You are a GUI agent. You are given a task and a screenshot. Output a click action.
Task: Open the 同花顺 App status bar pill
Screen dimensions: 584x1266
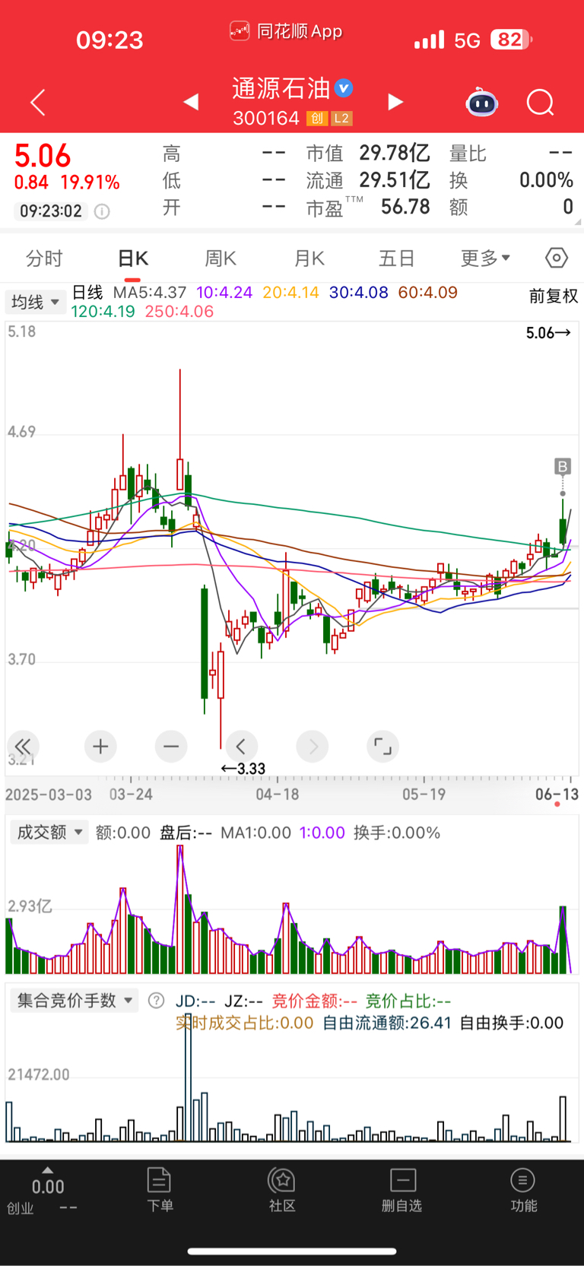click(x=286, y=31)
